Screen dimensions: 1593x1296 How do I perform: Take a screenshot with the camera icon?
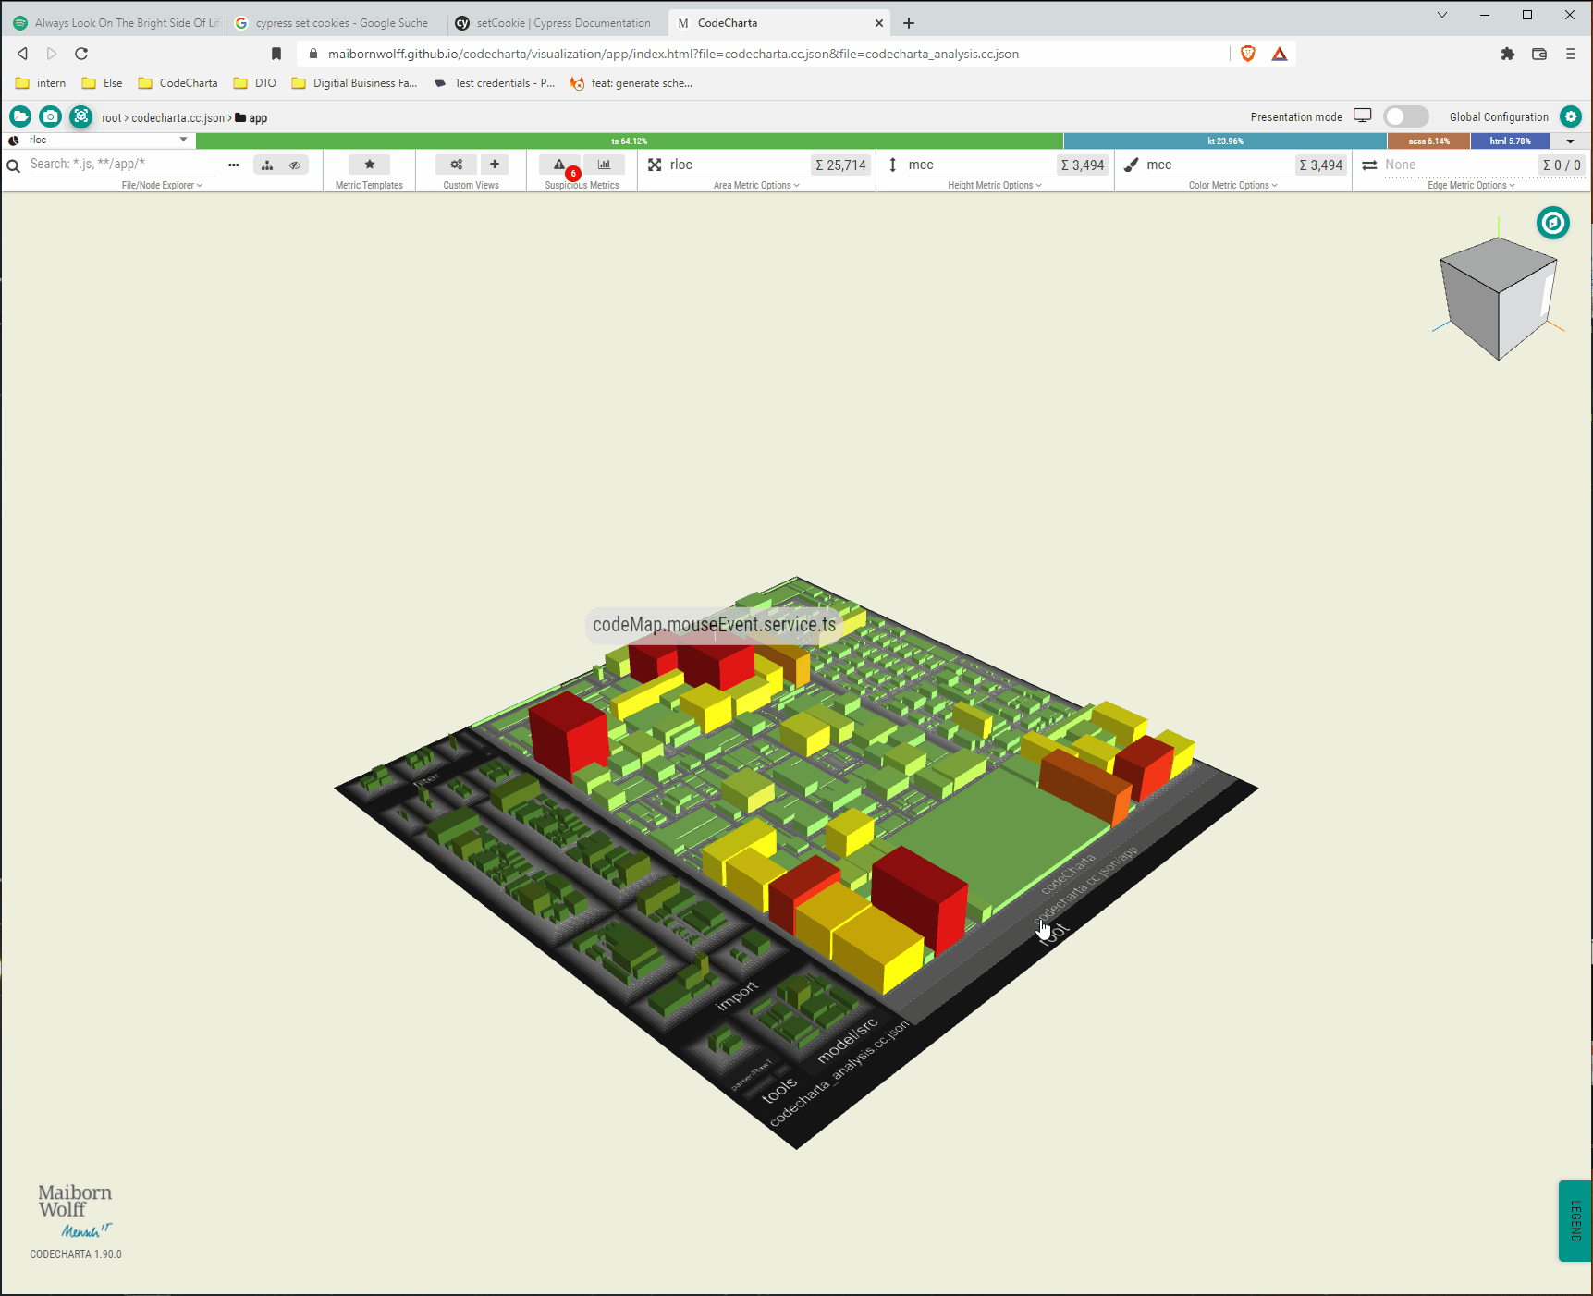point(51,116)
